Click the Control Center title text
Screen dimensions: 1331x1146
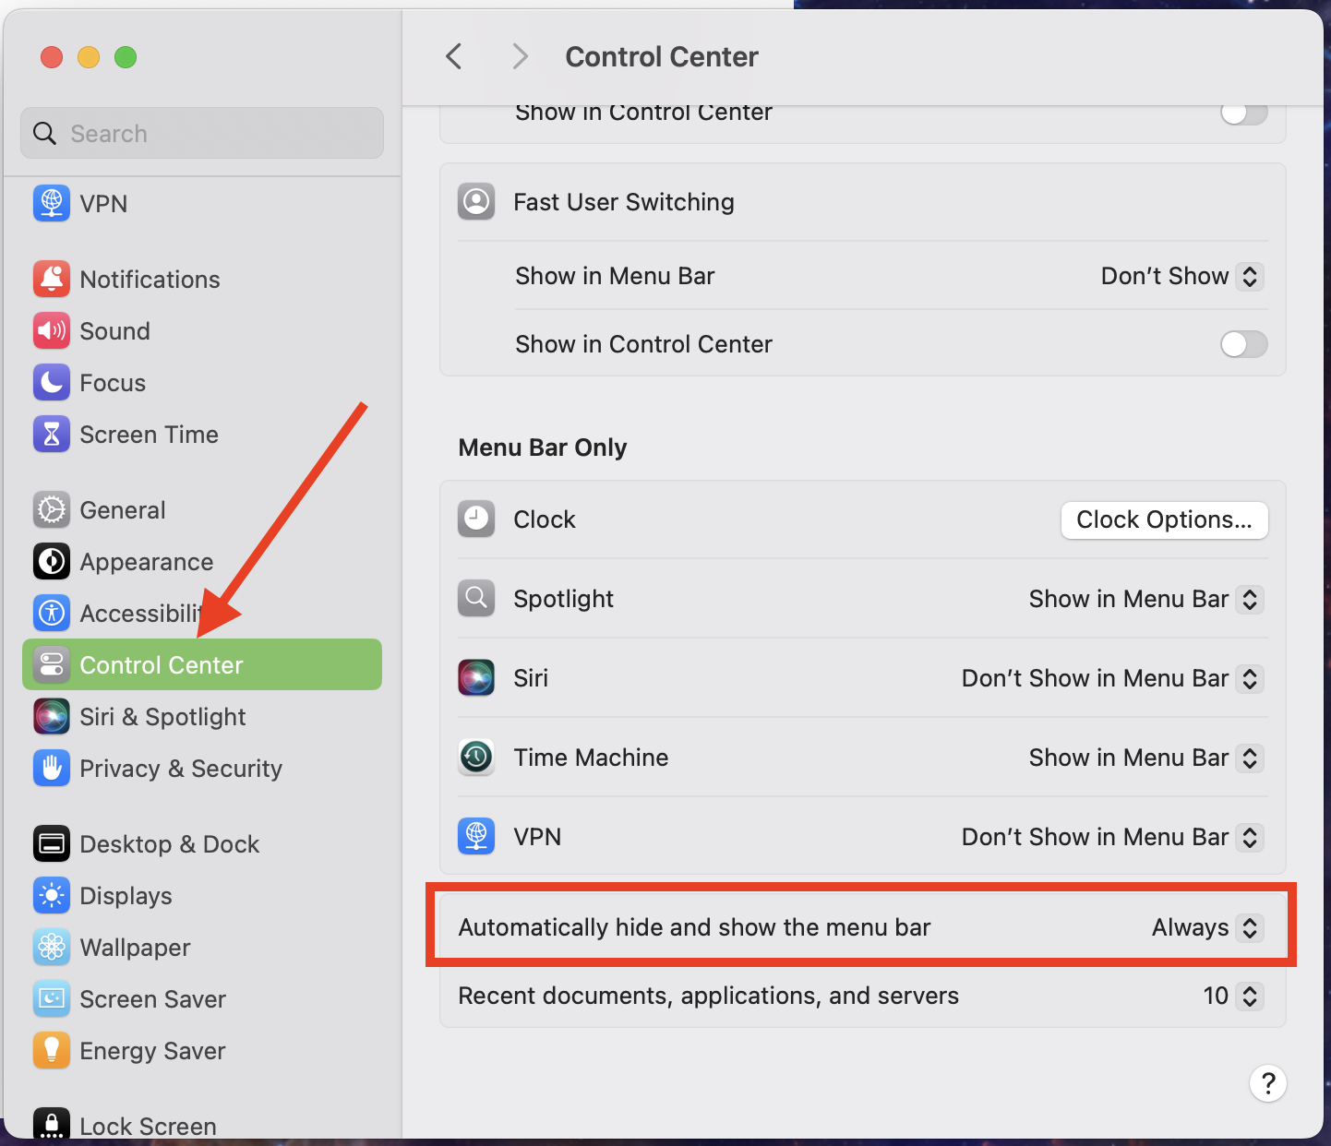pos(662,56)
